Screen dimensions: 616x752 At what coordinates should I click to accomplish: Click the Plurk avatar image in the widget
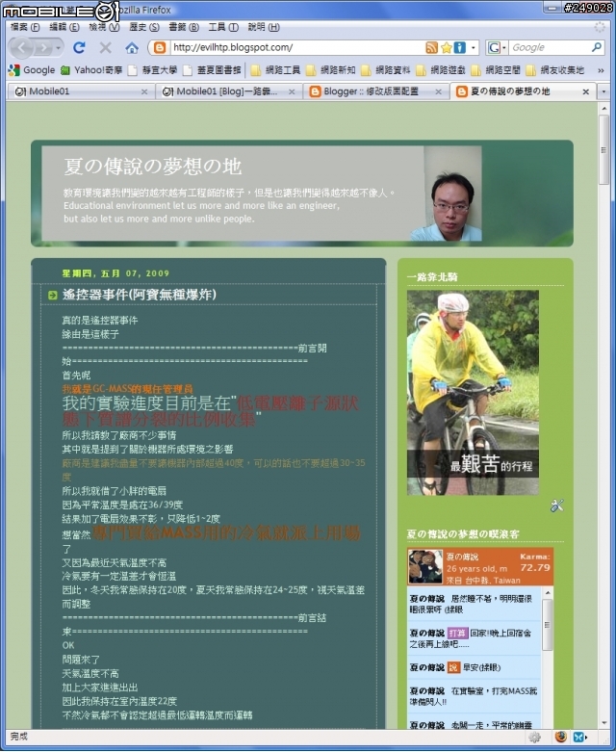click(x=425, y=566)
